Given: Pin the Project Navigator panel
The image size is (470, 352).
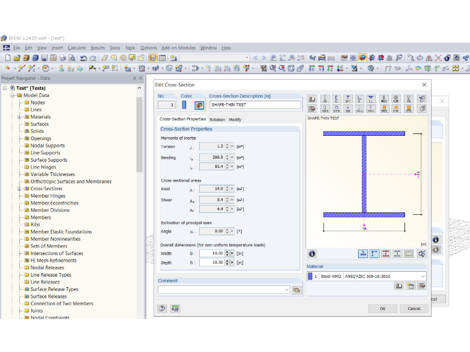Looking at the screenshot, I should pyautogui.click(x=134, y=78).
